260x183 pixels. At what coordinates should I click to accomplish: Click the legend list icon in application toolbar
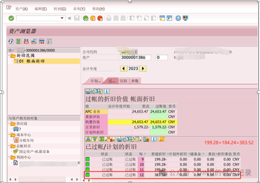click(49, 41)
